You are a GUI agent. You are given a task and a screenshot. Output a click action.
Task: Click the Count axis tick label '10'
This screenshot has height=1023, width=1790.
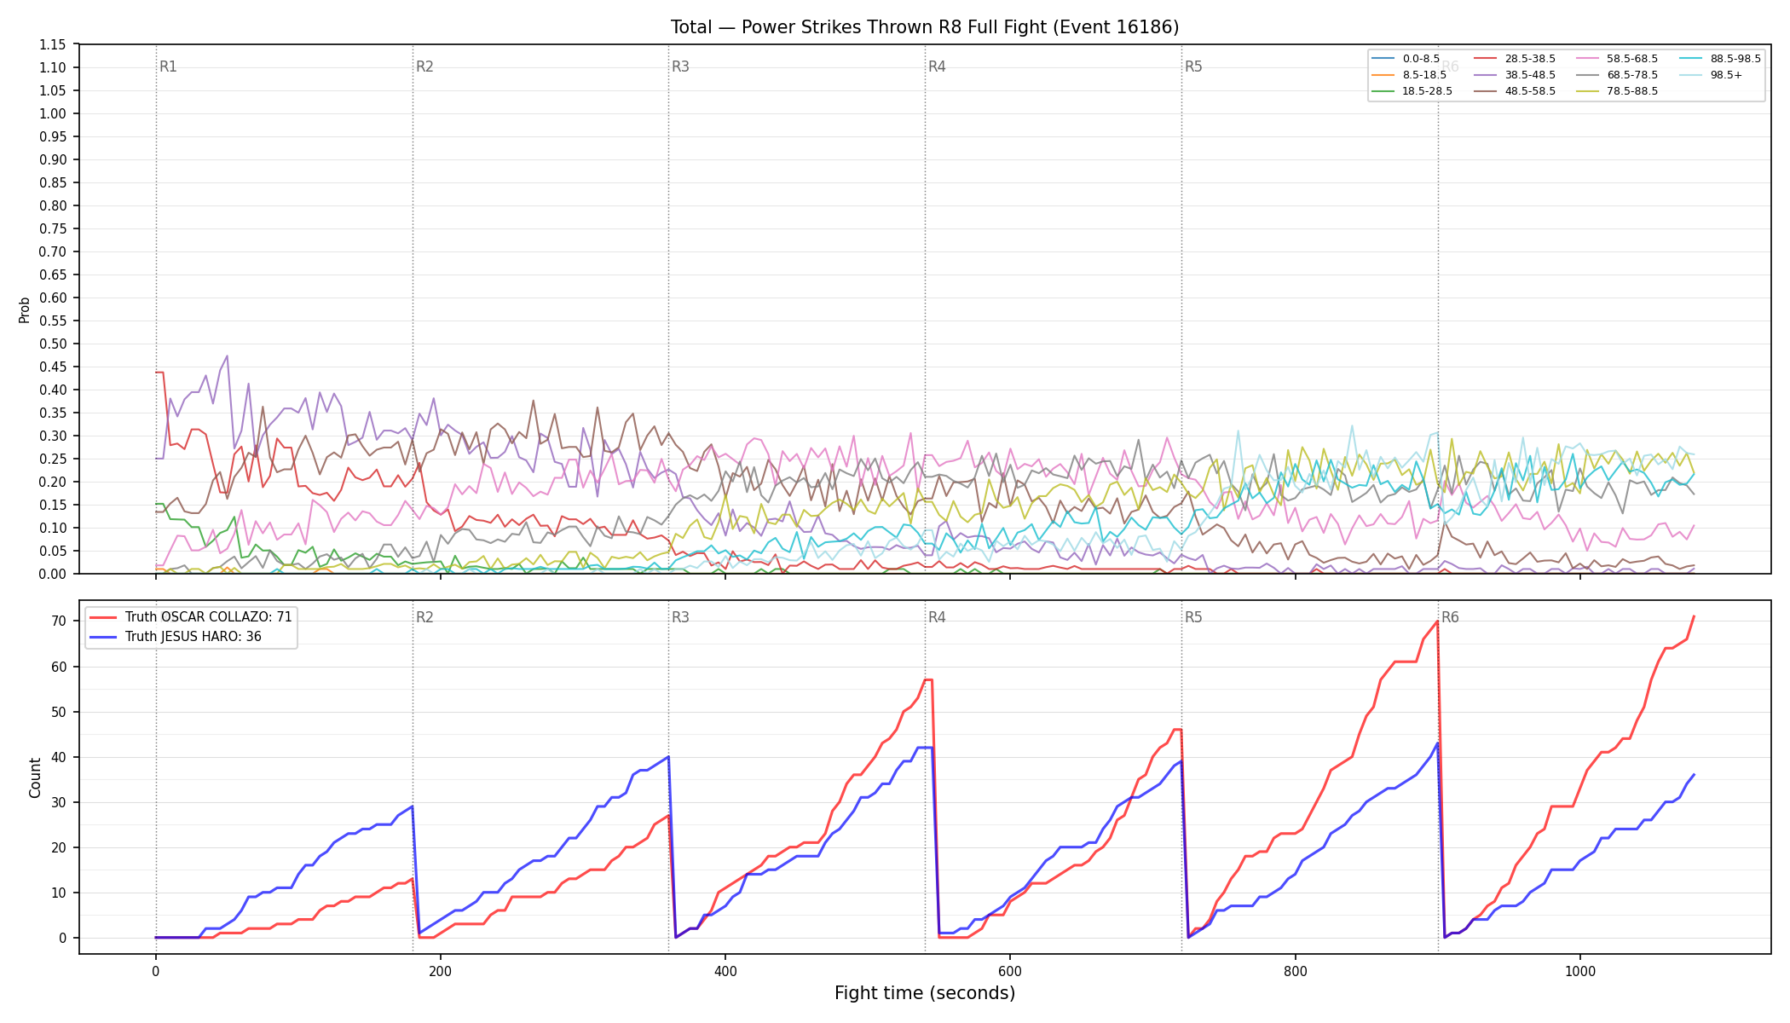click(59, 893)
